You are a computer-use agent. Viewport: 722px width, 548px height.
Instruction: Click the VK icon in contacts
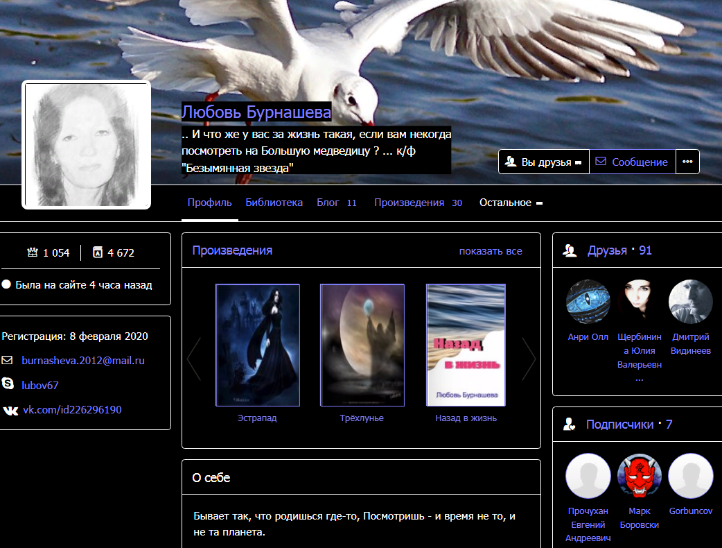click(10, 410)
